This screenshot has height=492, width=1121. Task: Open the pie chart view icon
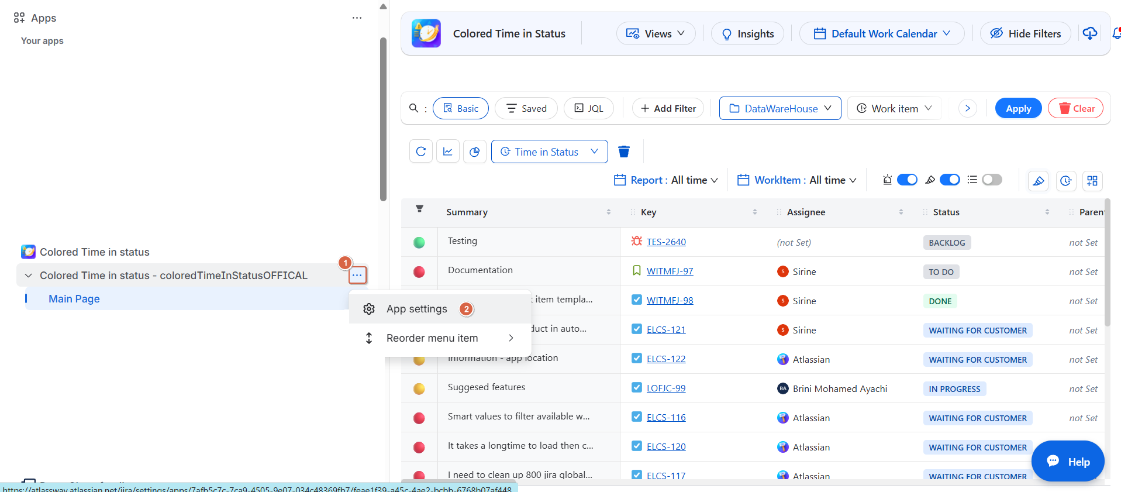point(475,152)
